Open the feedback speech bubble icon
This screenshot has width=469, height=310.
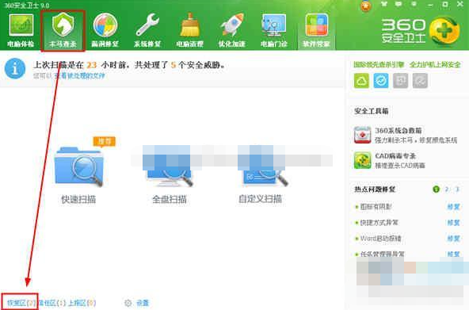coord(398,4)
